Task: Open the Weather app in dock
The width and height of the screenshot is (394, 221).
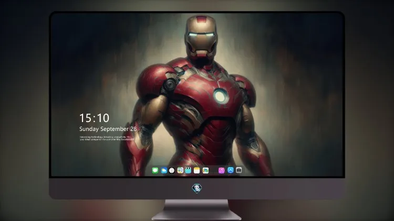Action: pyautogui.click(x=163, y=170)
